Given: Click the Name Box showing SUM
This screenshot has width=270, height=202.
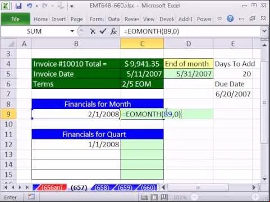Looking at the screenshot, I should pos(35,31).
